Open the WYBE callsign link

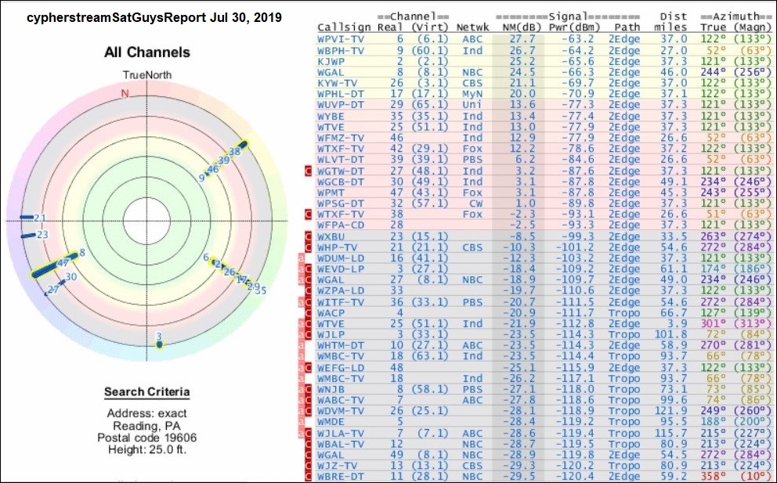tap(331, 117)
